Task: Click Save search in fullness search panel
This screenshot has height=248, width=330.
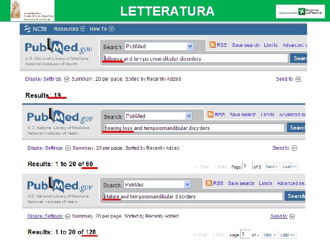Action: pyautogui.click(x=245, y=45)
